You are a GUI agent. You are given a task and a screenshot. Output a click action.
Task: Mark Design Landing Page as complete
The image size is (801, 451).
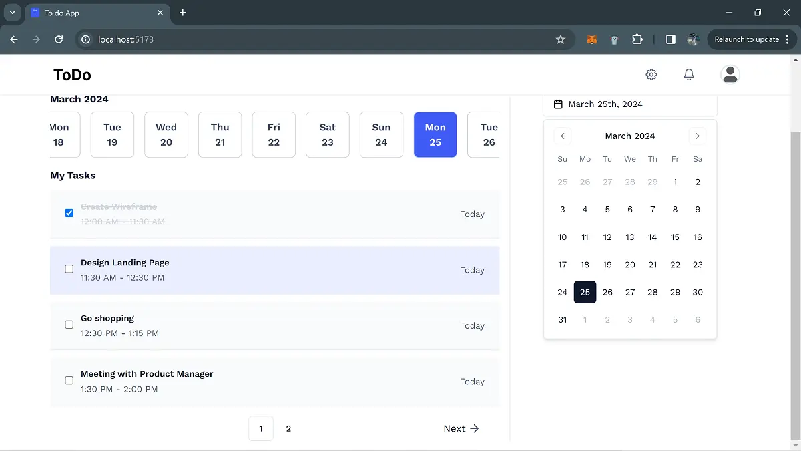(x=69, y=269)
